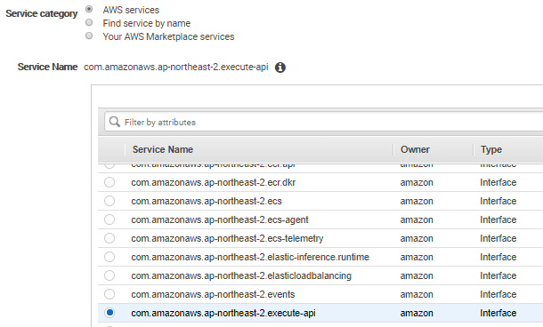This screenshot has width=543, height=327.
Task: Open the Service Name info icon
Action: coord(280,68)
